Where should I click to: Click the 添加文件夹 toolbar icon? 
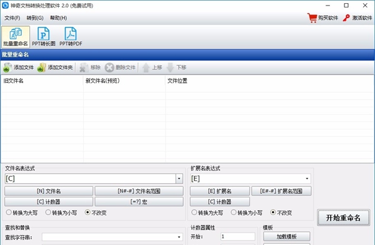[x=42, y=67]
